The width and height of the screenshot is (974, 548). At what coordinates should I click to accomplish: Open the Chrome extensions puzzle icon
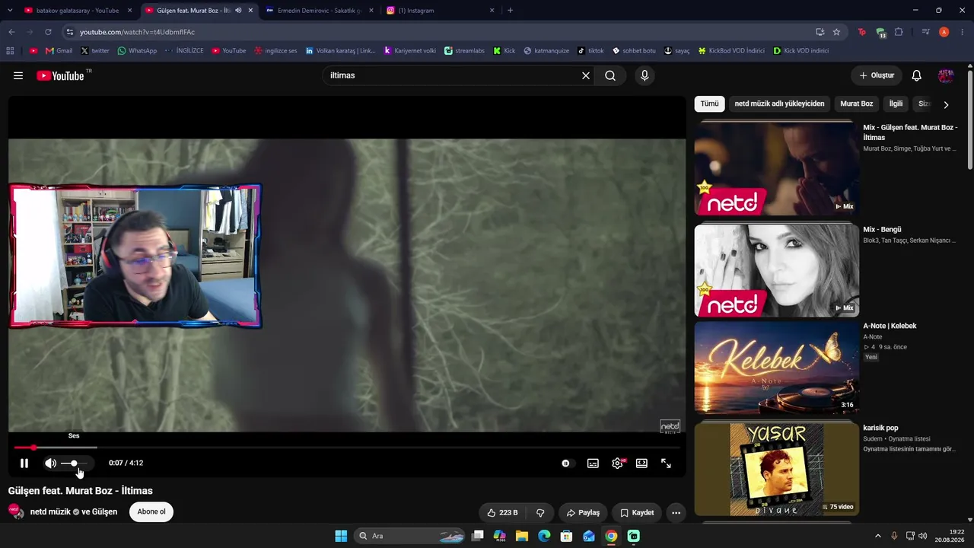point(899,32)
